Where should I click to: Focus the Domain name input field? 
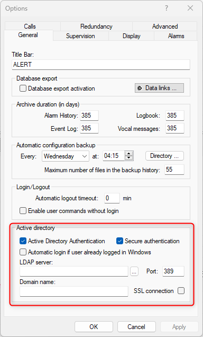pos(74,291)
